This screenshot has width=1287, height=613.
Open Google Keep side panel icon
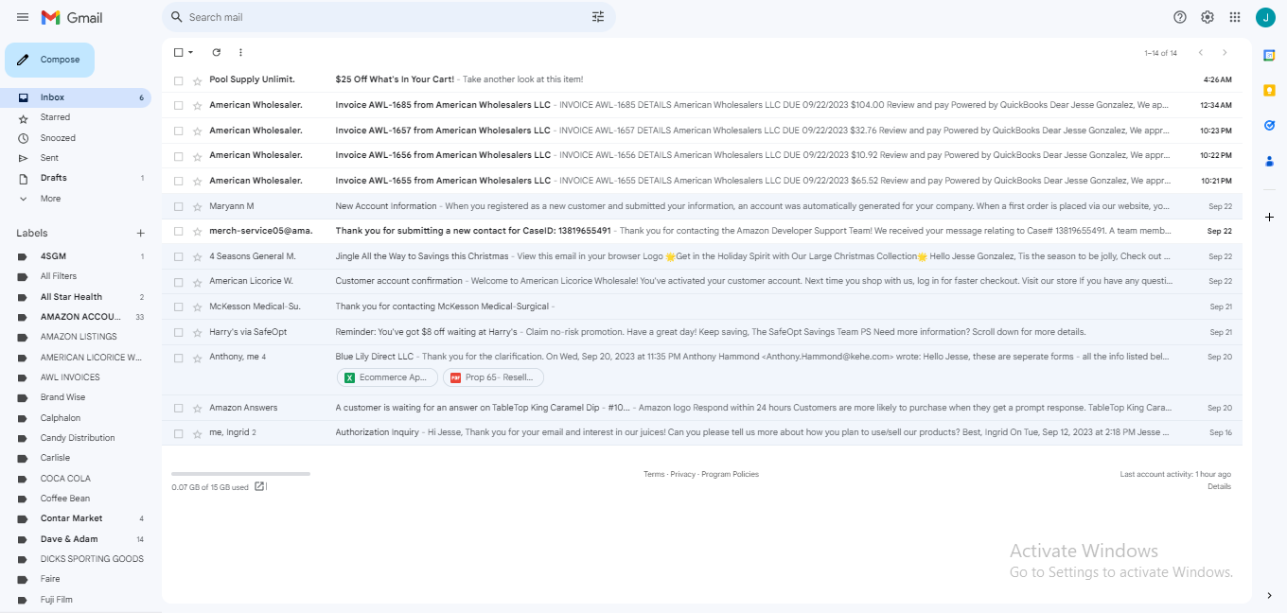point(1270,90)
